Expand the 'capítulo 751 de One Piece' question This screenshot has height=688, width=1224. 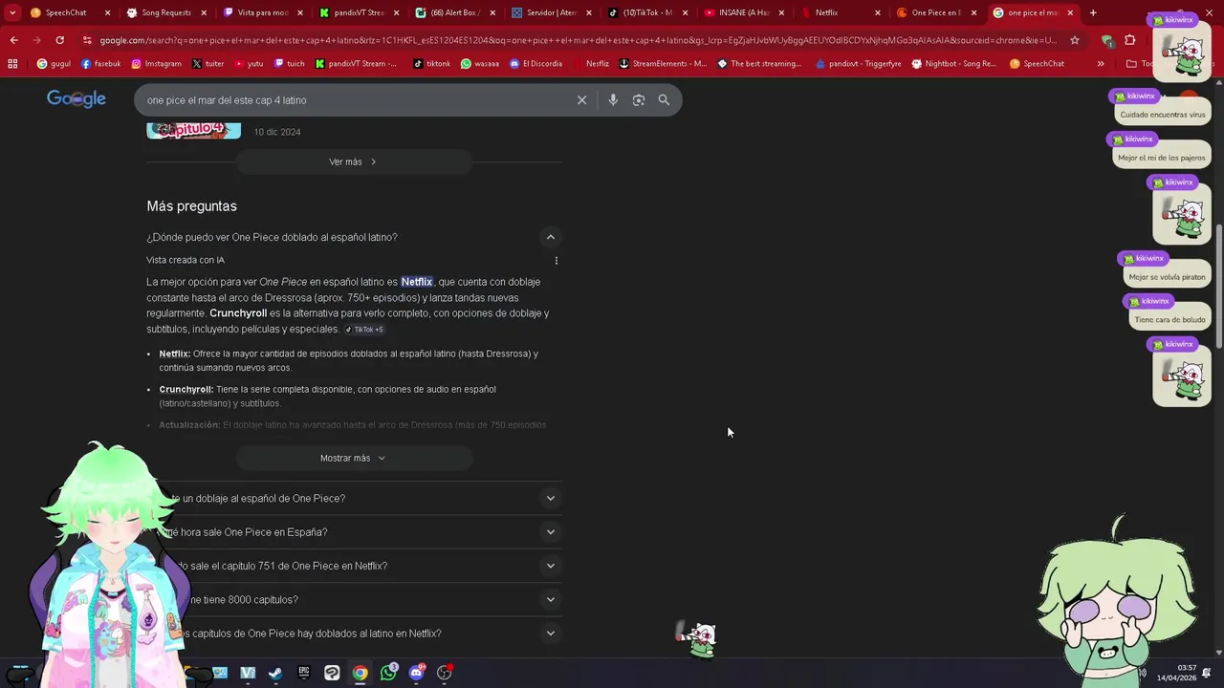(x=550, y=566)
